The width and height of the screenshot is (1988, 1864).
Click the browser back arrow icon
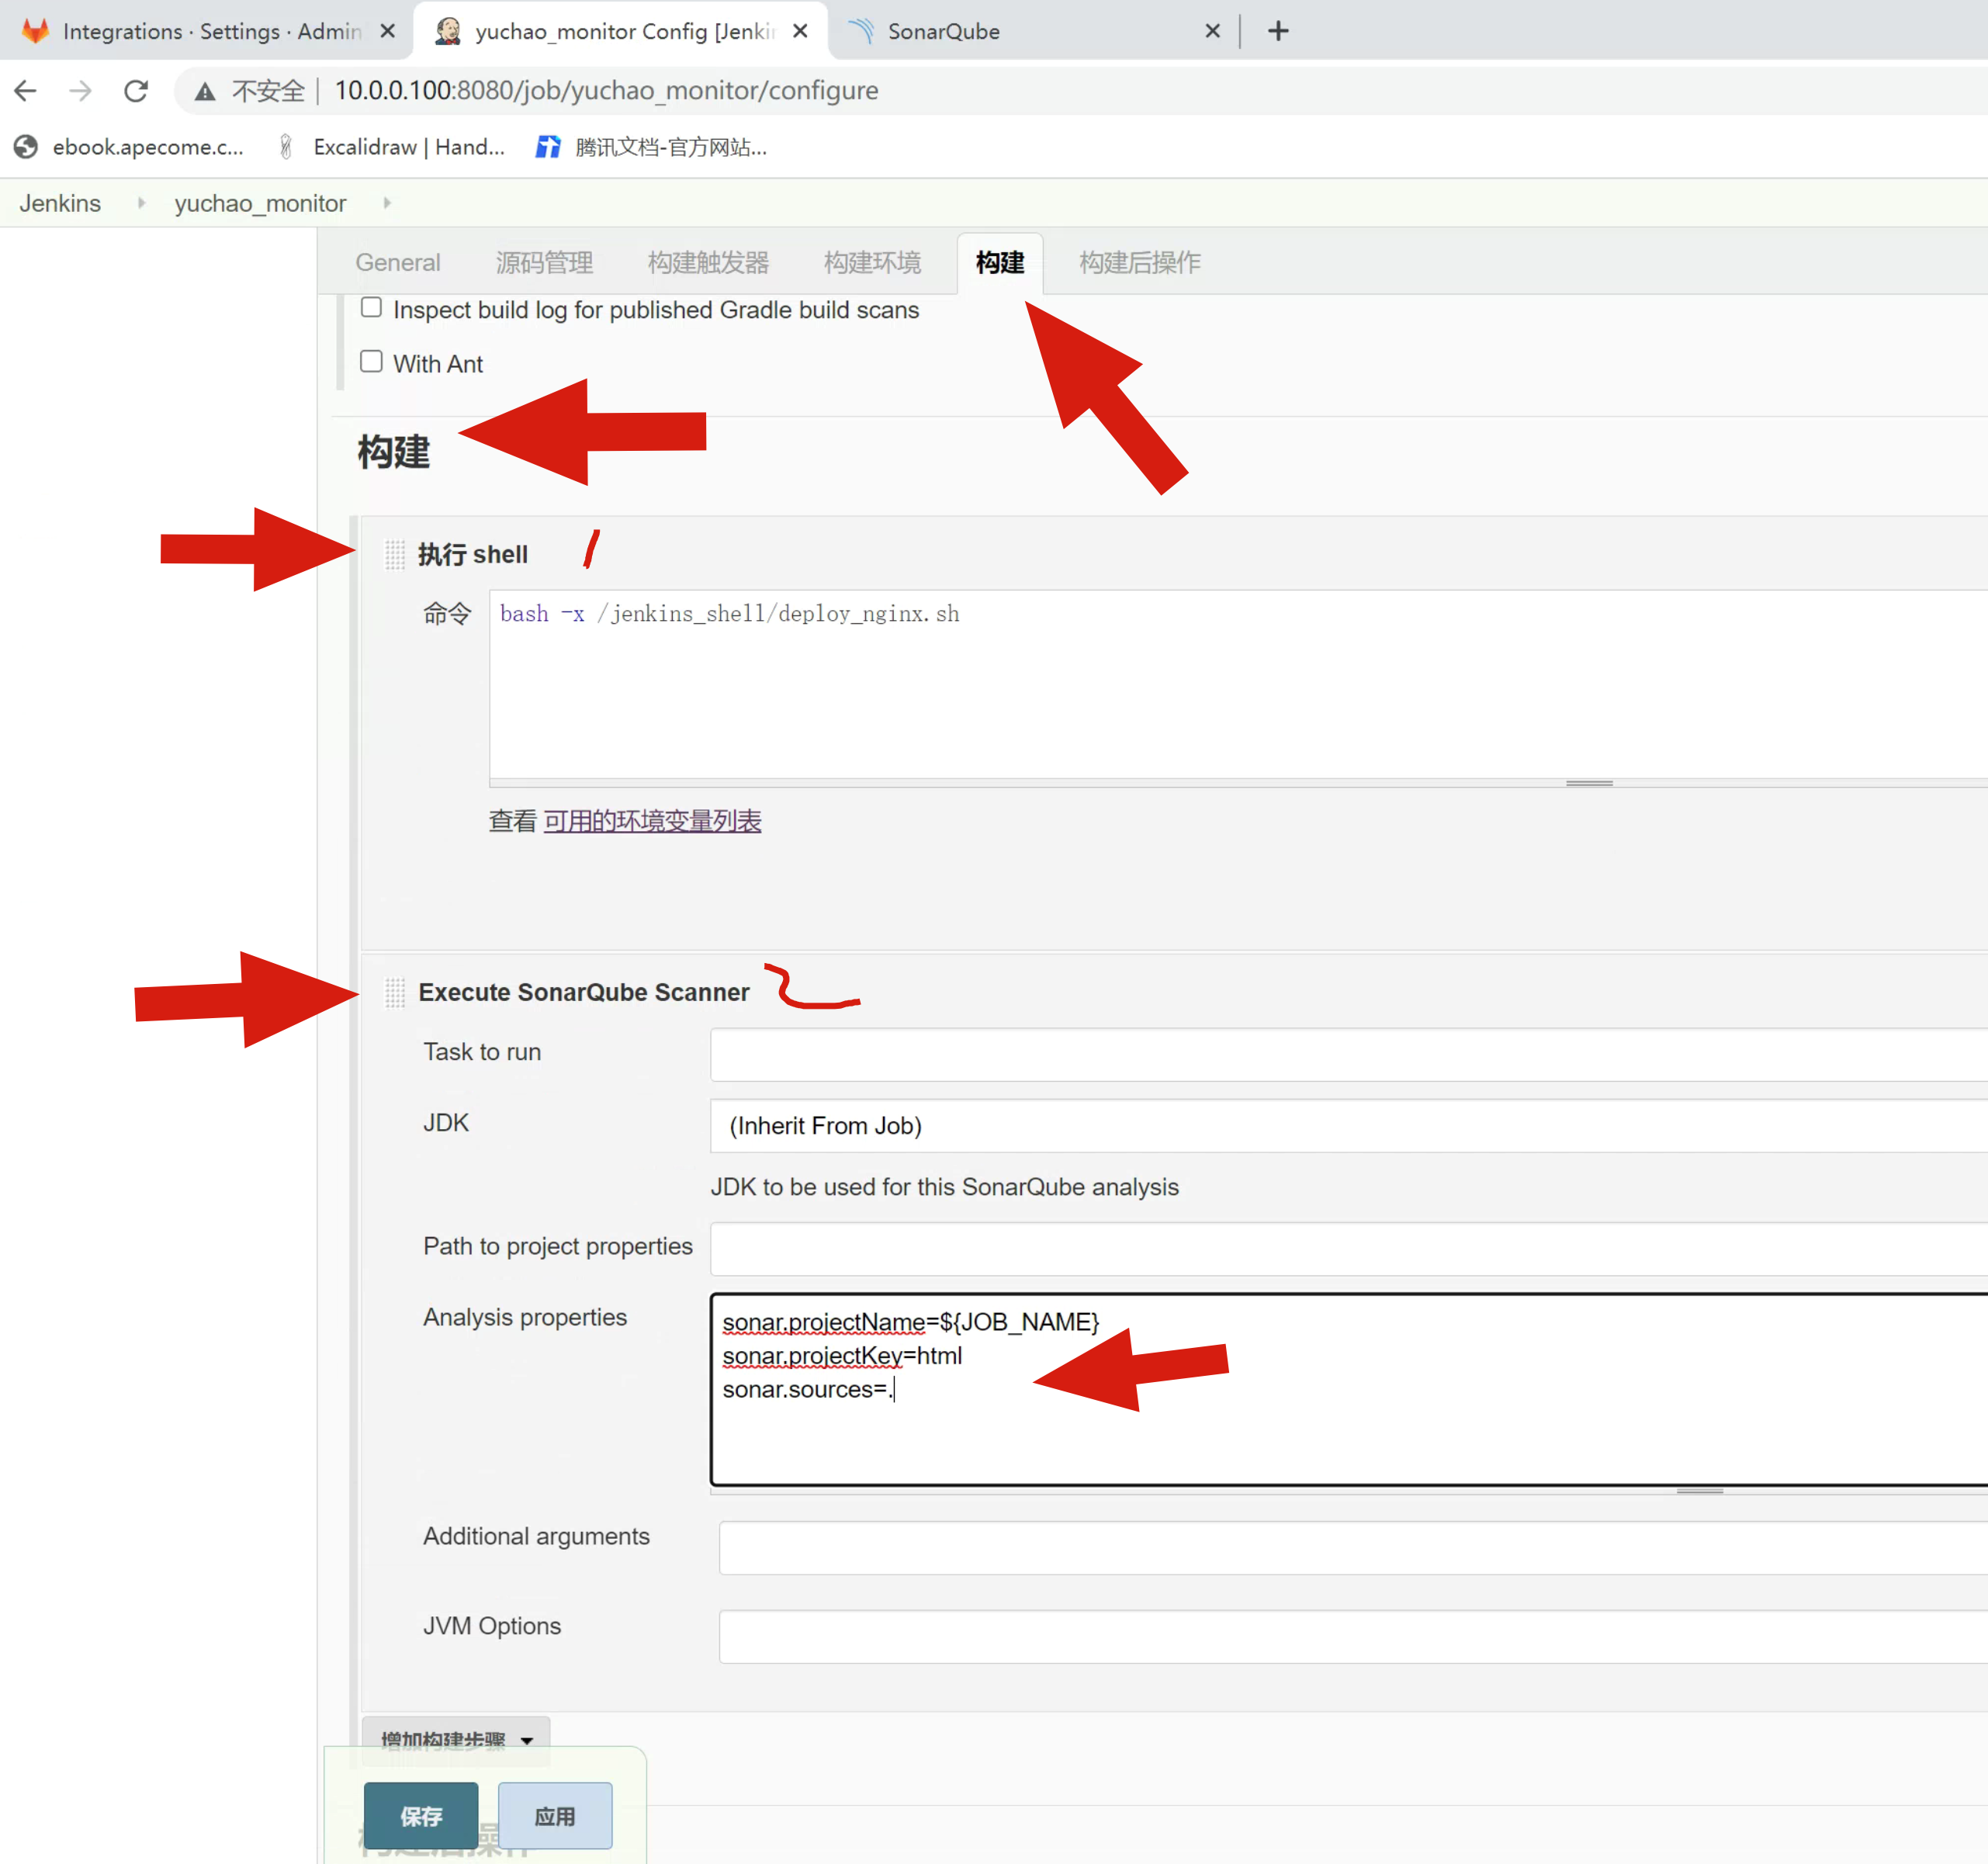(26, 91)
